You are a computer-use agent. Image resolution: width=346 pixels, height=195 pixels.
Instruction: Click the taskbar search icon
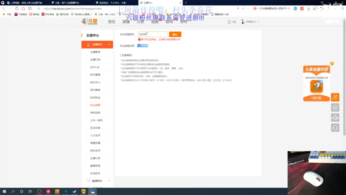pyautogui.click(x=13, y=191)
